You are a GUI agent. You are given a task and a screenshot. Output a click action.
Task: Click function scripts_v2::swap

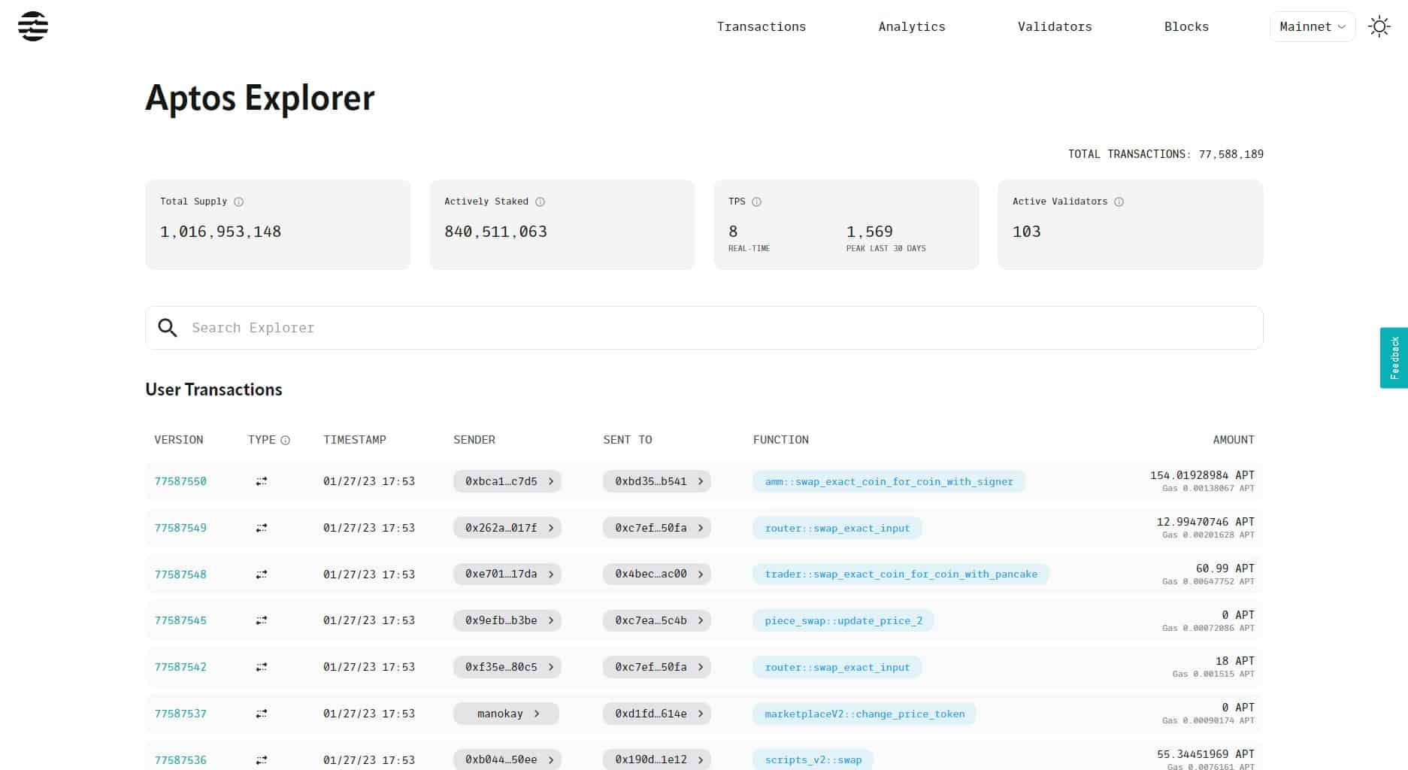813,759
